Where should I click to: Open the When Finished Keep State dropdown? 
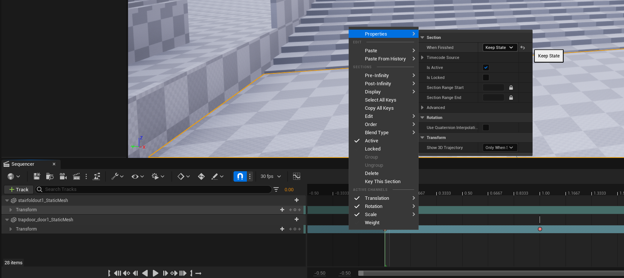click(x=500, y=47)
